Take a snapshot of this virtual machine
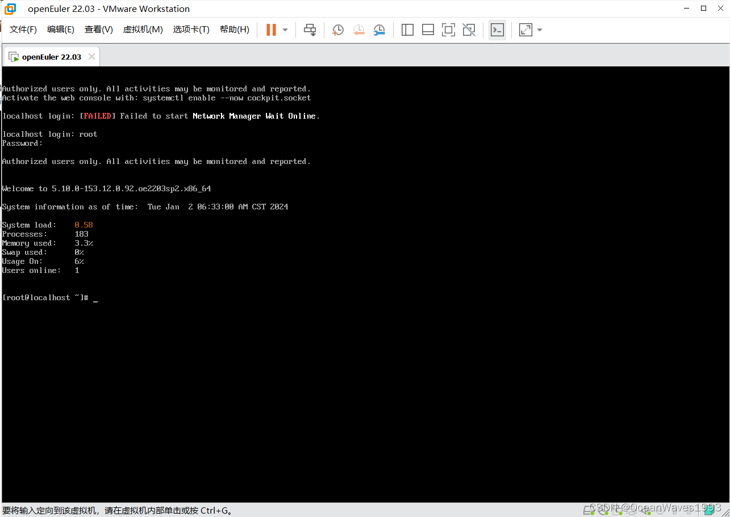The image size is (730, 517). [x=338, y=30]
